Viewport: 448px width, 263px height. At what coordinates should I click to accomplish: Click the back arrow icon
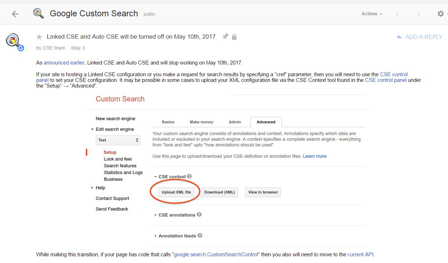pos(15,14)
